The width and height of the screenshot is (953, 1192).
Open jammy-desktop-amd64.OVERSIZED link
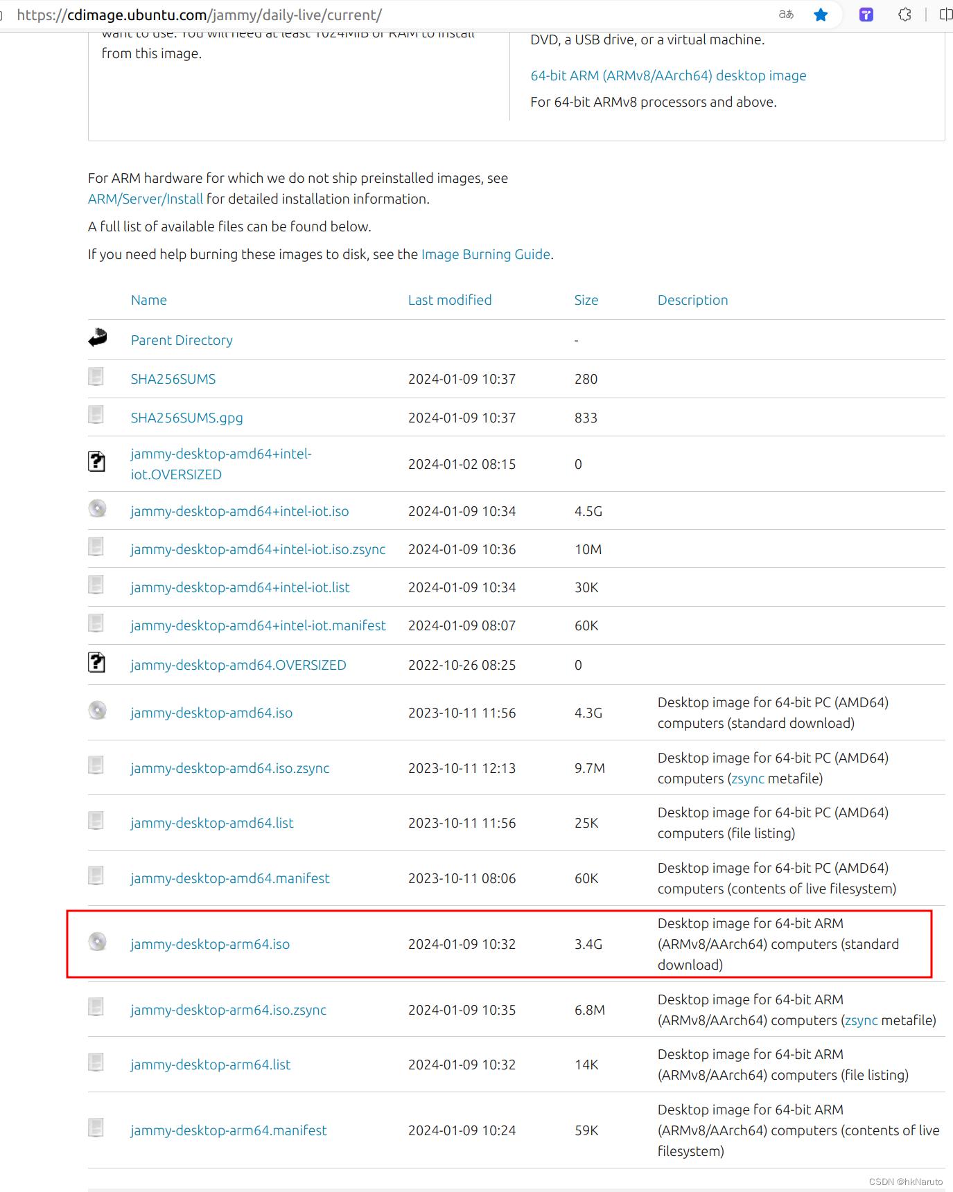point(238,665)
